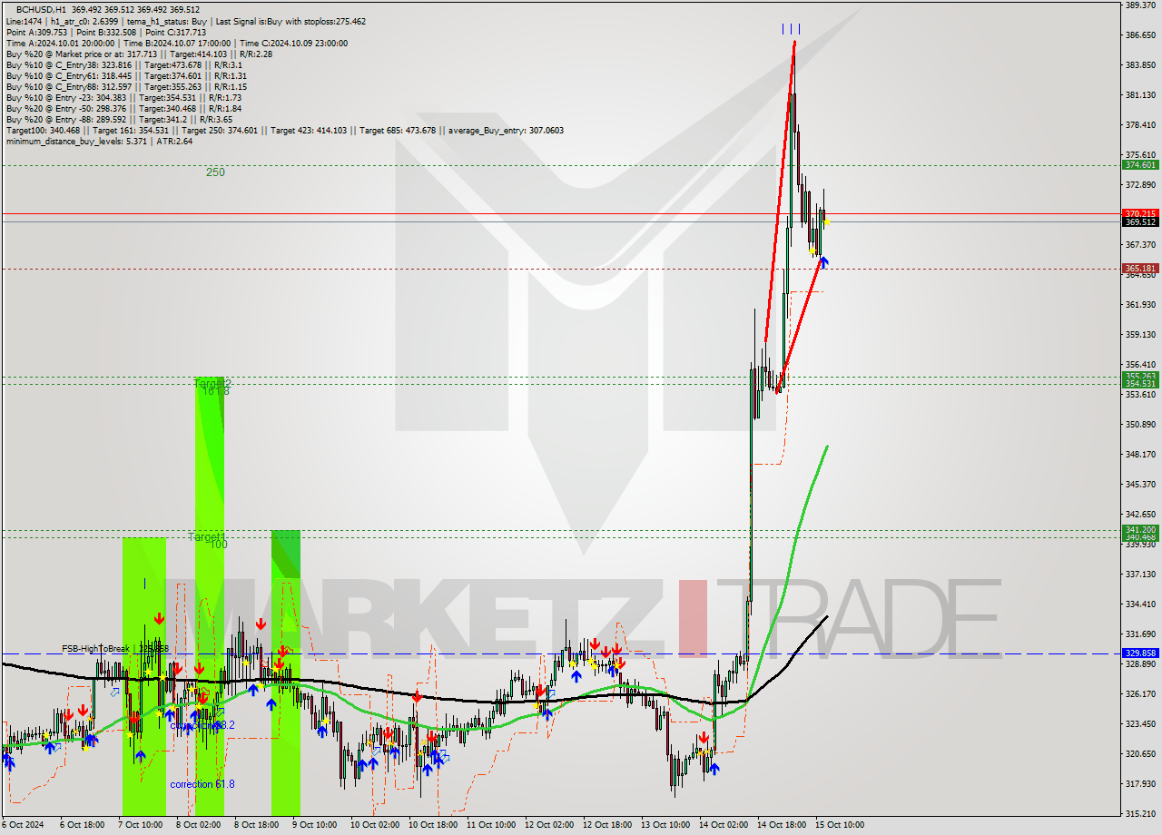The width and height of the screenshot is (1162, 835).
Task: Click the 'correction 38.2' label
Action: point(202,725)
